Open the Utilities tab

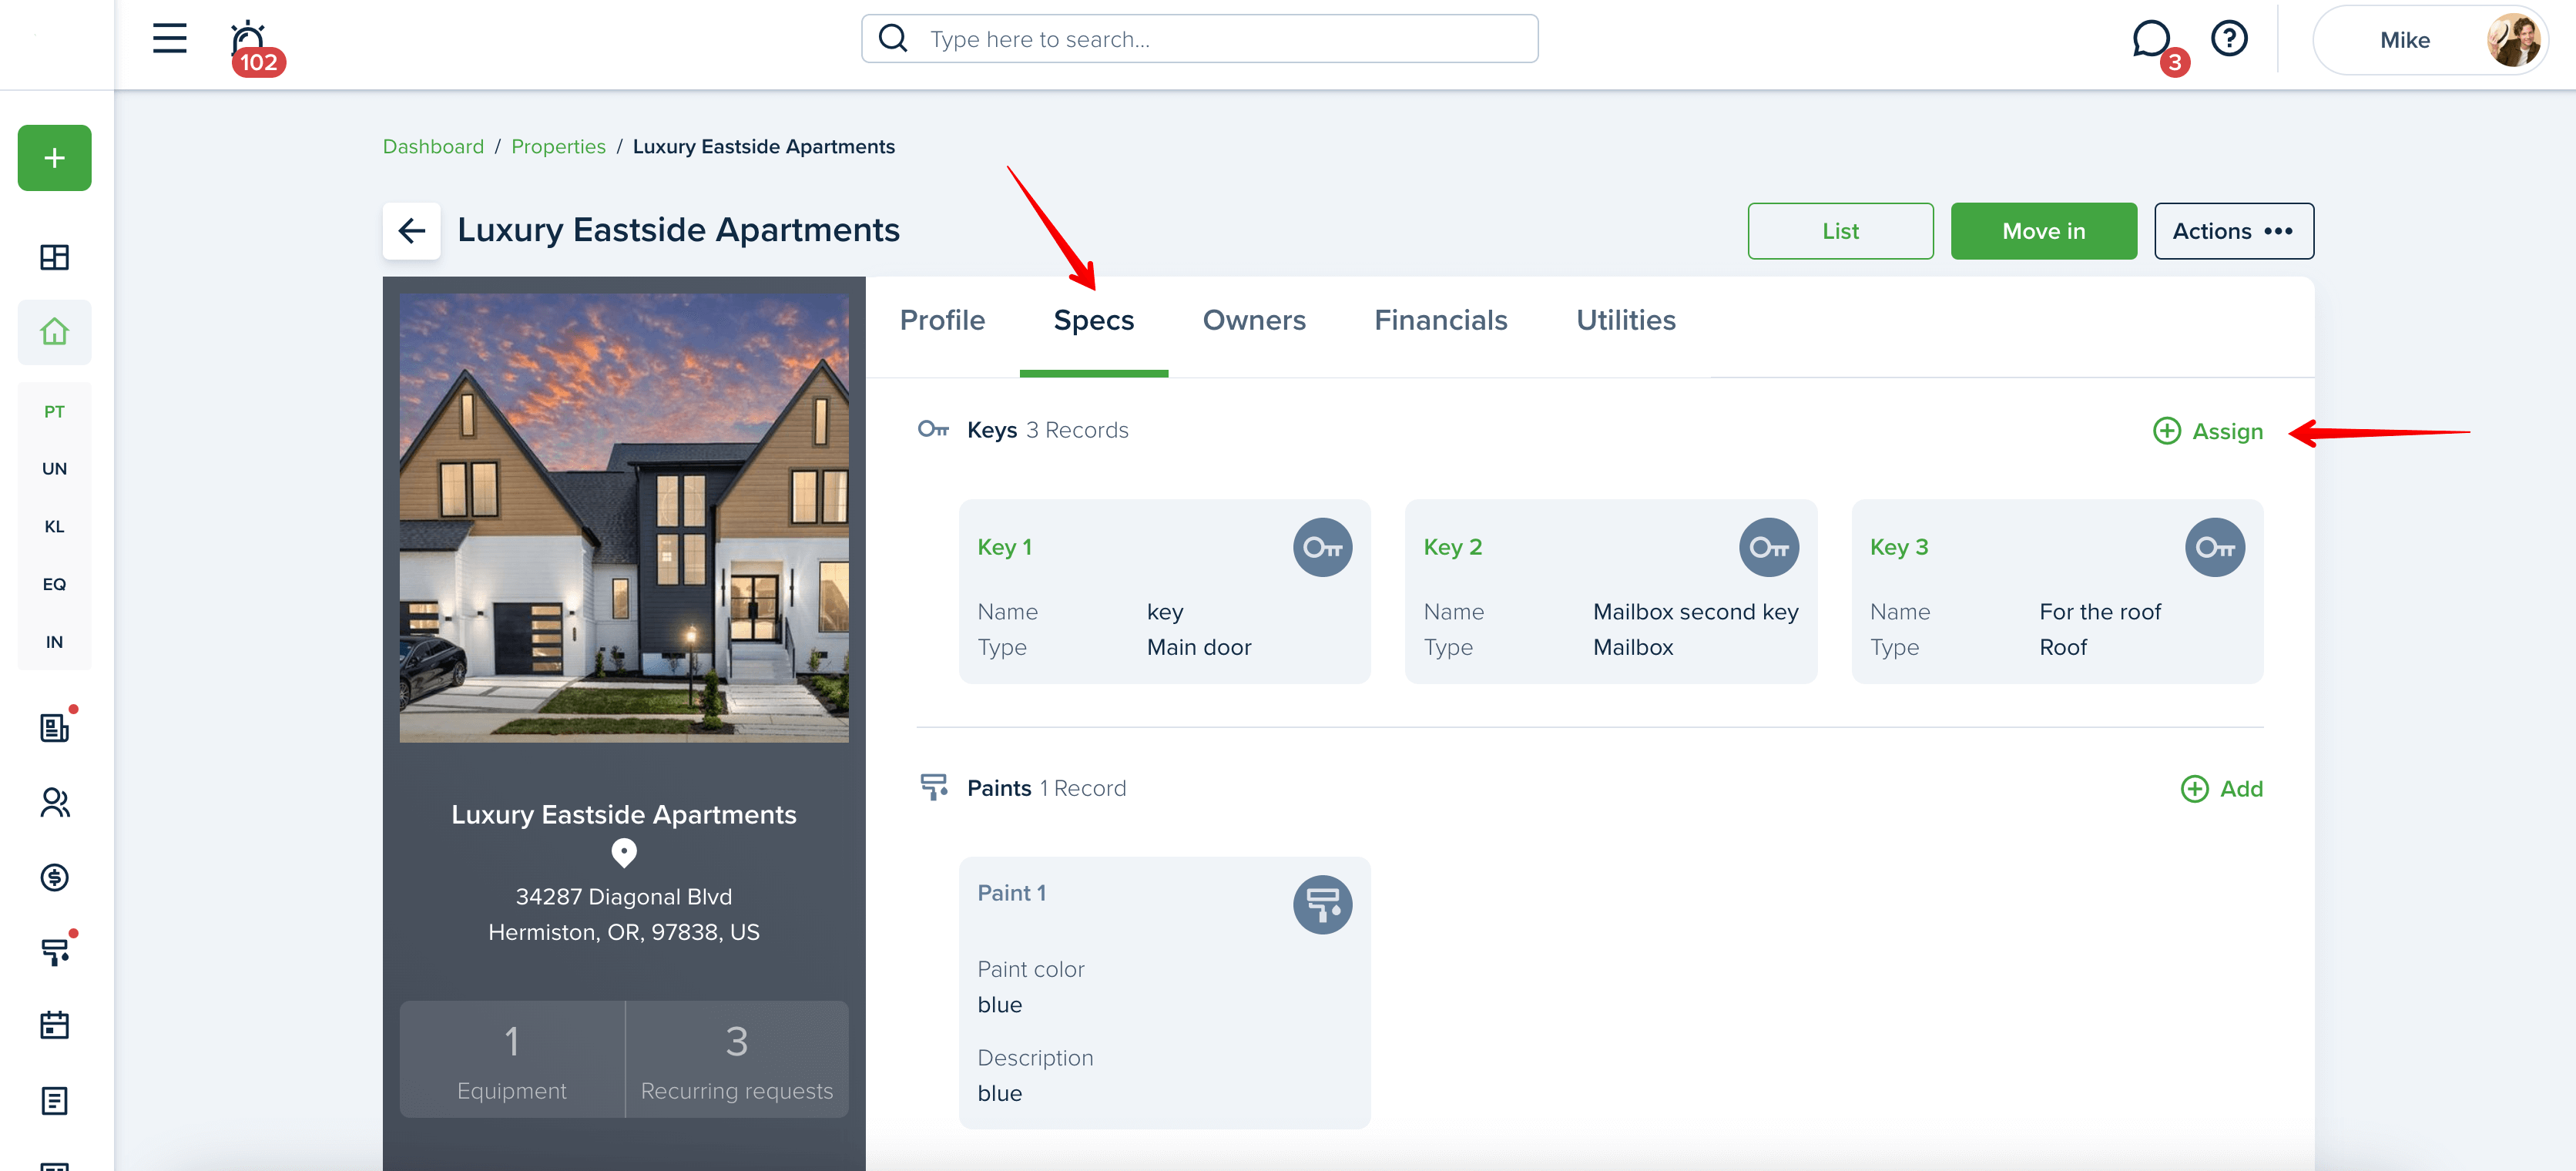pyautogui.click(x=1626, y=320)
